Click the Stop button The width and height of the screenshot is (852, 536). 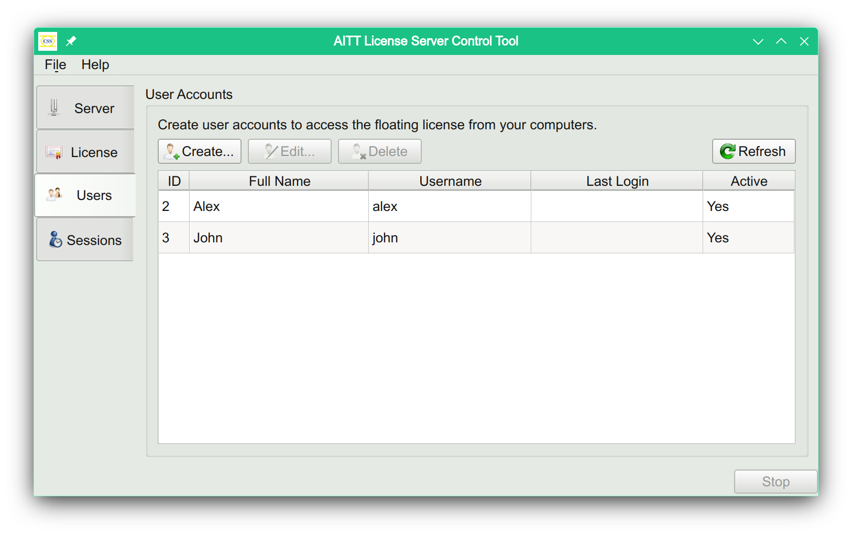pos(775,481)
